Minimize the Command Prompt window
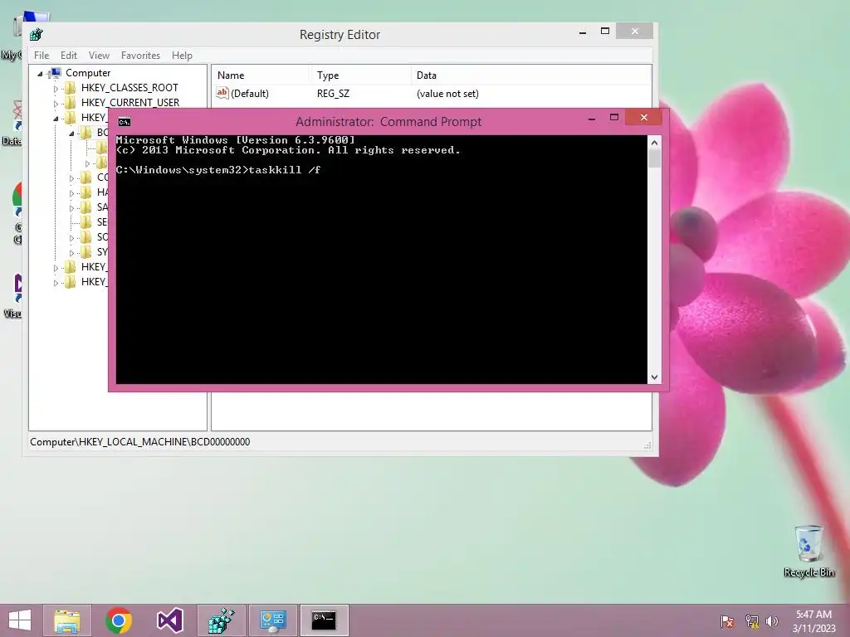Viewport: 850px width, 637px height. (x=592, y=118)
